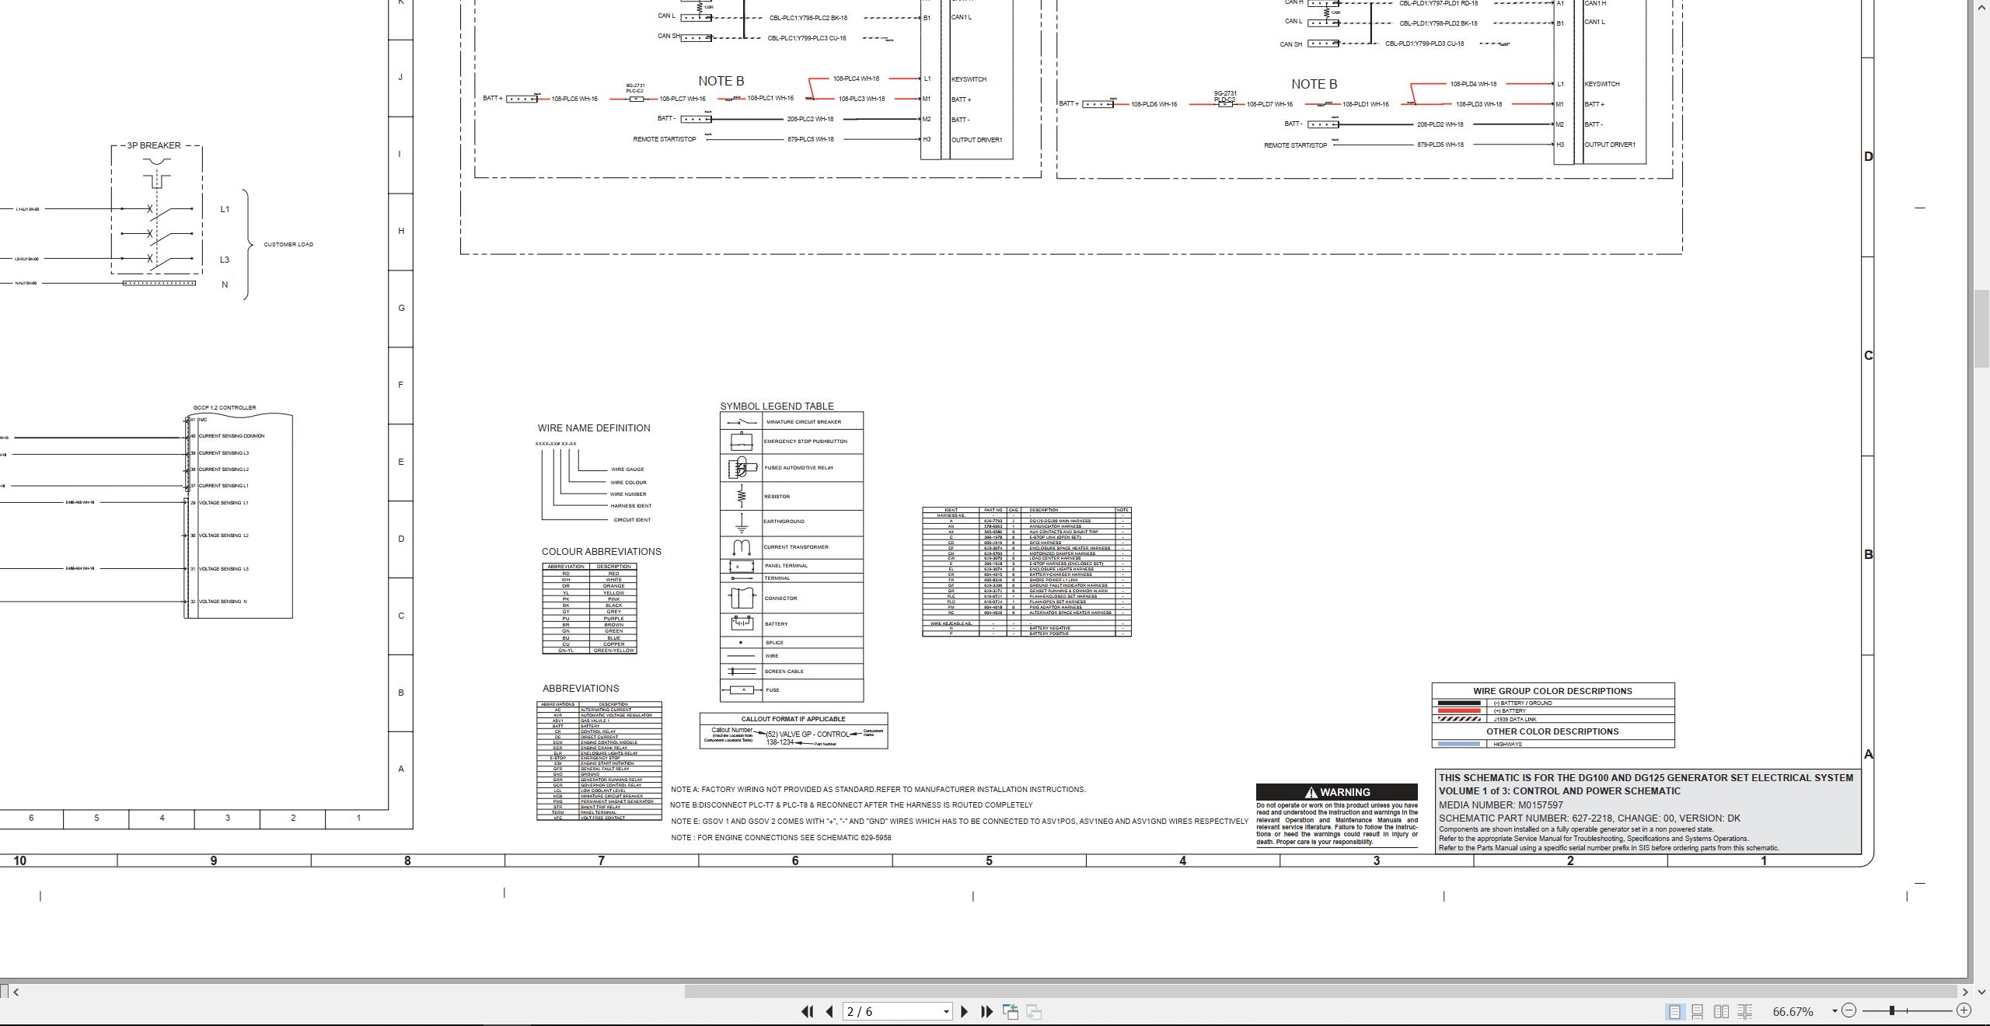Image resolution: width=1990 pixels, height=1026 pixels.
Task: Click the MINIATURE CIRCUIT BREAKER legend row
Action: click(x=791, y=421)
